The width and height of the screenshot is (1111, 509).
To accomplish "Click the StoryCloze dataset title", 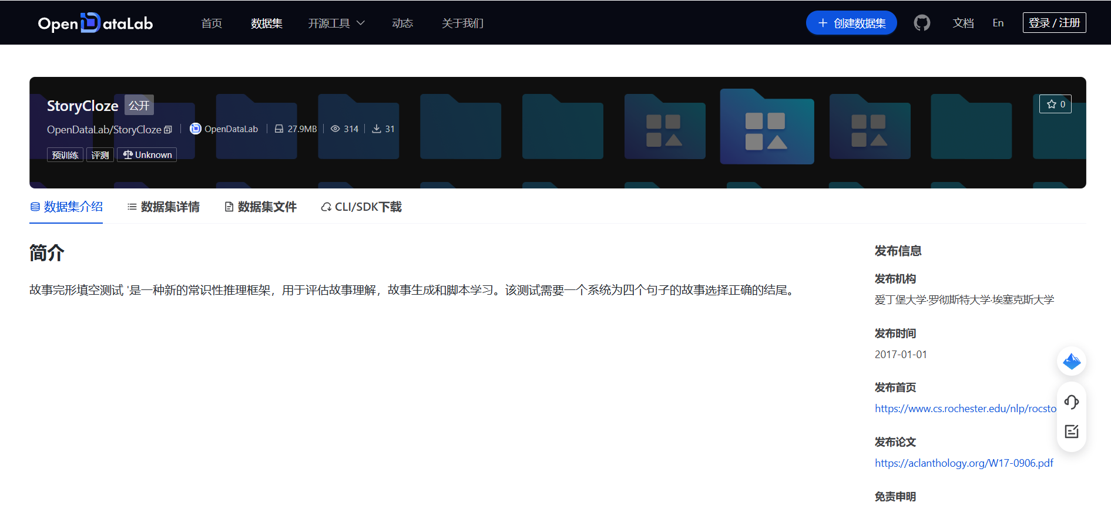I will (83, 106).
